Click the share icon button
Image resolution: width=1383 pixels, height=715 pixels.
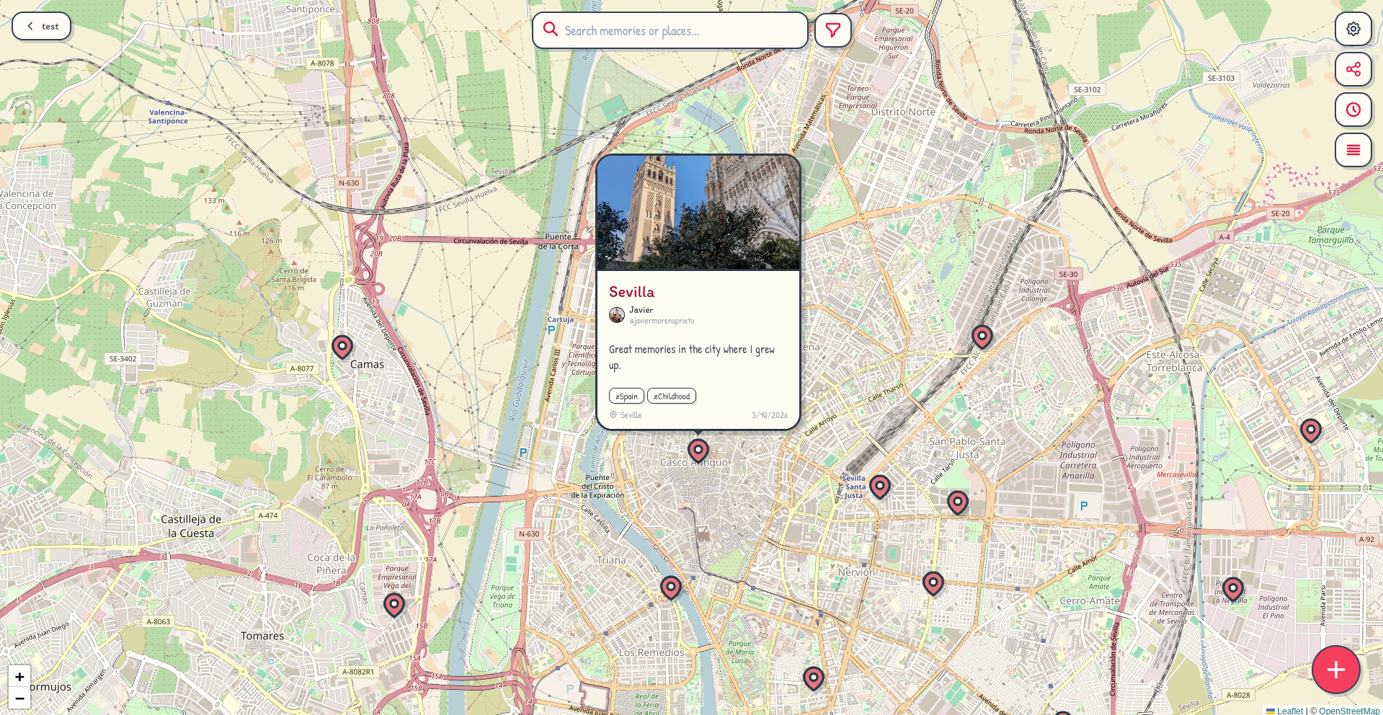[1353, 69]
